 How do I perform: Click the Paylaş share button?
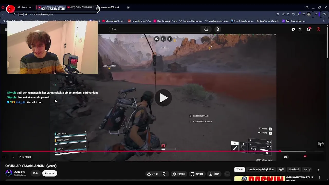point(179,174)
